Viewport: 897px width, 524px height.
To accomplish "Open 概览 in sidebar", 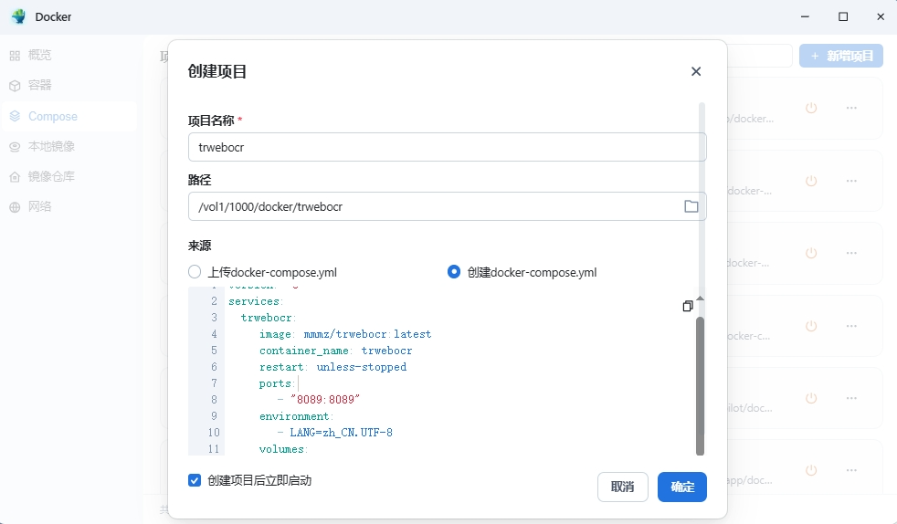I will coord(69,56).
